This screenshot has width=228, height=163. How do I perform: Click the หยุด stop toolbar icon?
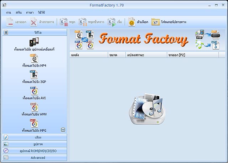pyautogui.click(x=64, y=22)
